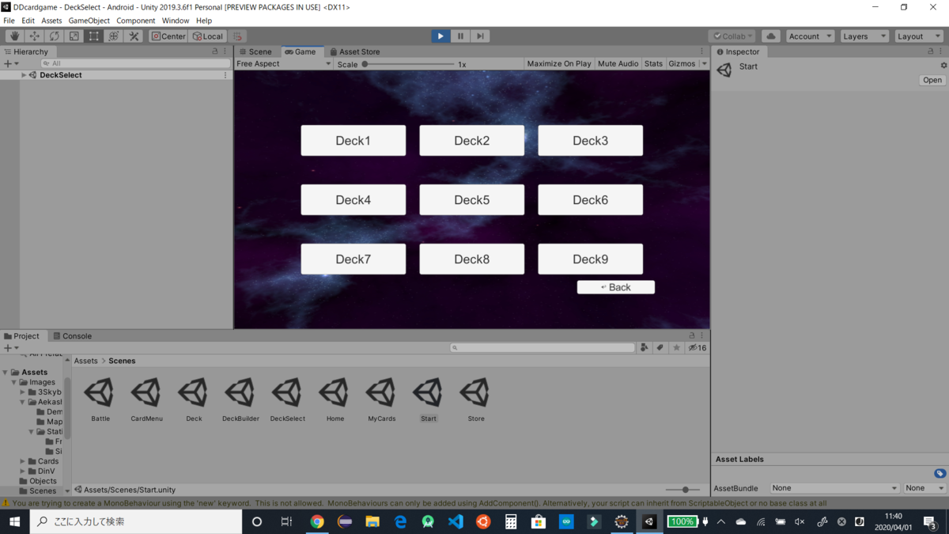
Task: Show favorites star in Project panel
Action: (x=676, y=347)
